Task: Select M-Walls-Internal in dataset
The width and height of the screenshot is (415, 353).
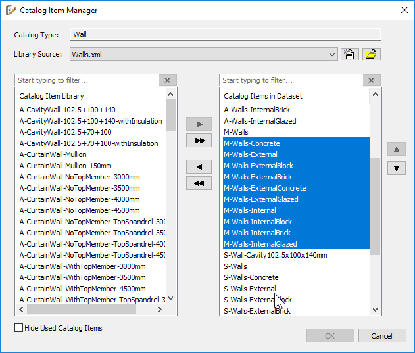Action: click(296, 210)
